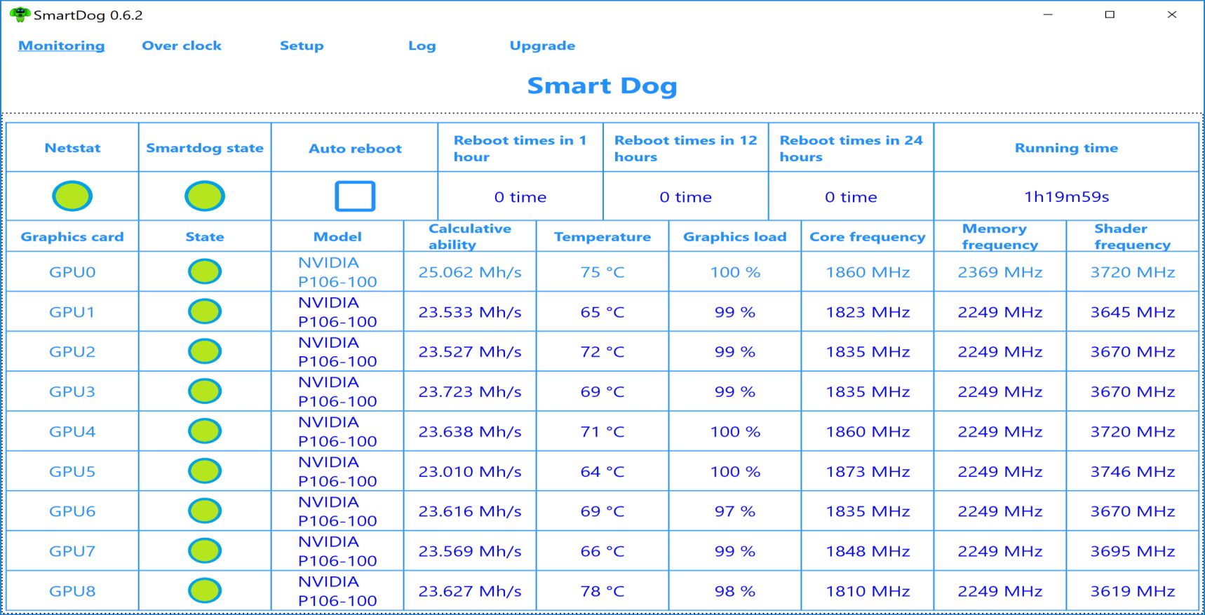
Task: Close the SmartDog window
Action: tap(1171, 15)
